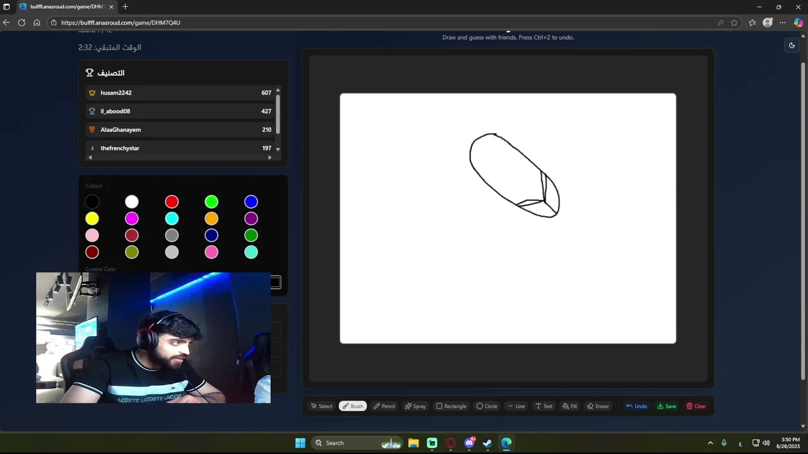
Task: Toggle dark mode moon button
Action: pyautogui.click(x=792, y=45)
